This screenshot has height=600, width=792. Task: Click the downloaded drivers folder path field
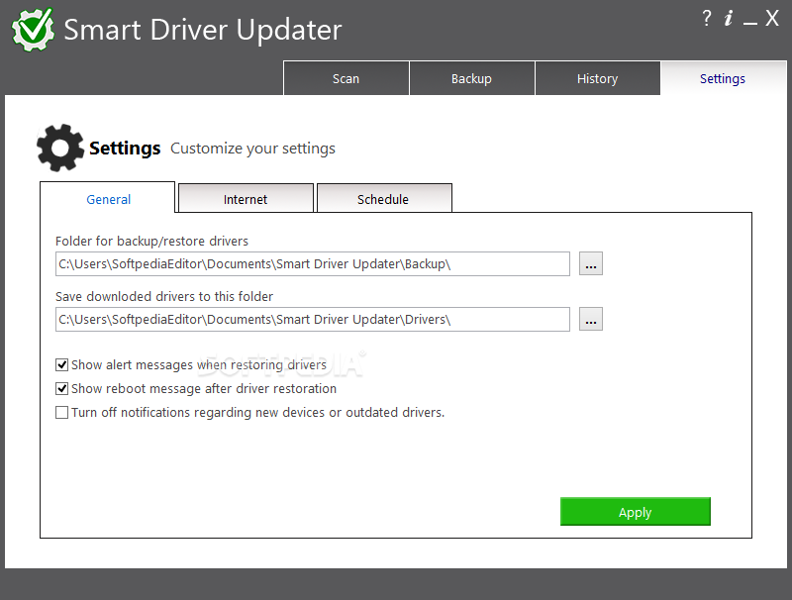[x=313, y=319]
